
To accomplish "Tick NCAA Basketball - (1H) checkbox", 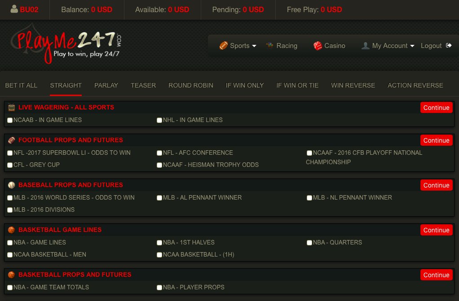I will [x=159, y=255].
